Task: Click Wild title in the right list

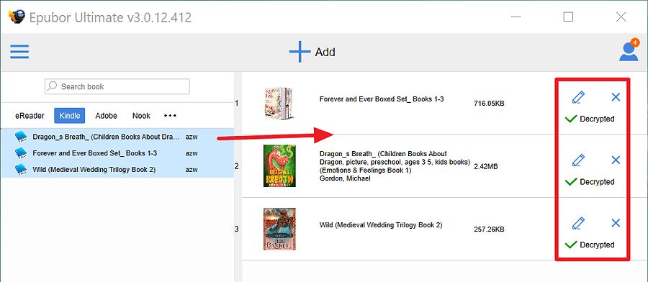Action: coord(381,225)
